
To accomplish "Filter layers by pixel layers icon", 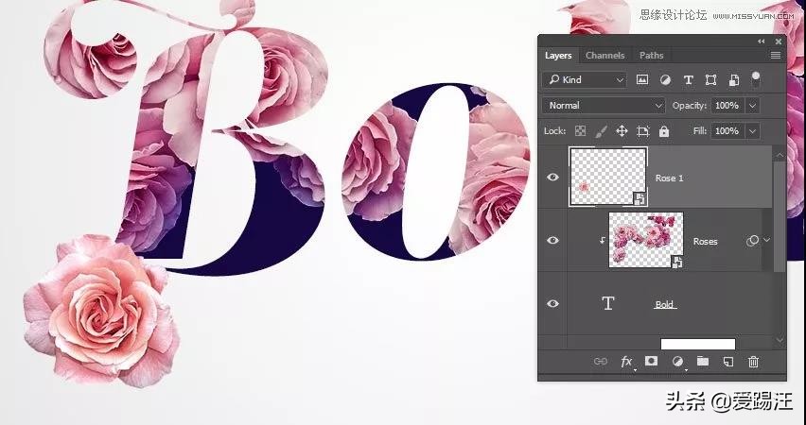I will (642, 79).
